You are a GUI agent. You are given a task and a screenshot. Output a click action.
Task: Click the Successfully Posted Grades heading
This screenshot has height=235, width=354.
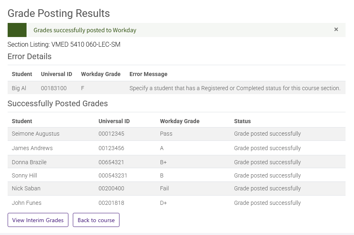point(58,103)
